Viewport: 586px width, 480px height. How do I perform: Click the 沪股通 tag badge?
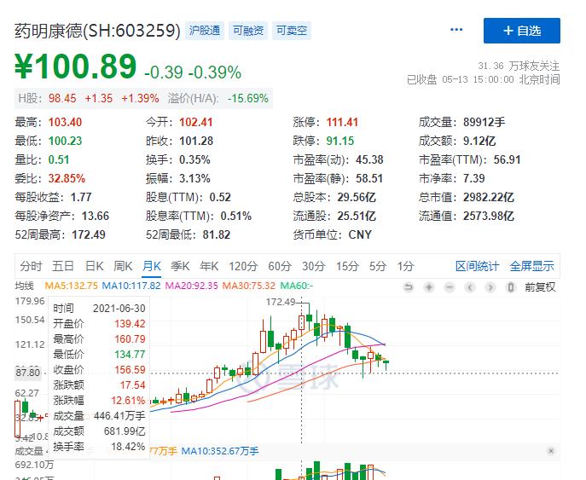[x=204, y=31]
